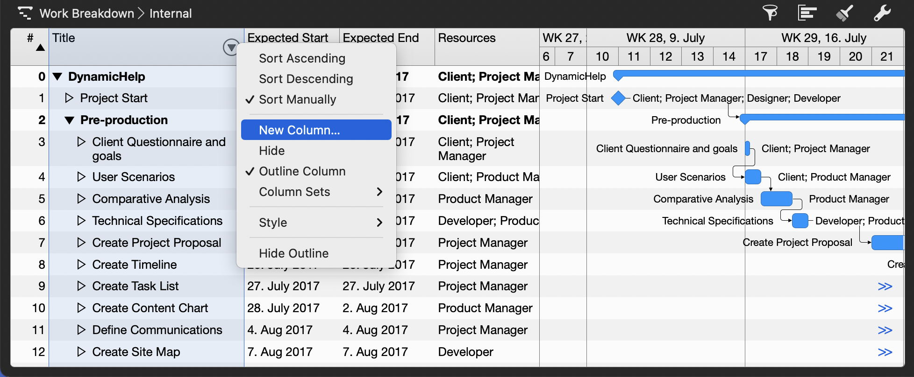Click the Project Start milestone diamond
The width and height of the screenshot is (914, 377).
[x=618, y=98]
